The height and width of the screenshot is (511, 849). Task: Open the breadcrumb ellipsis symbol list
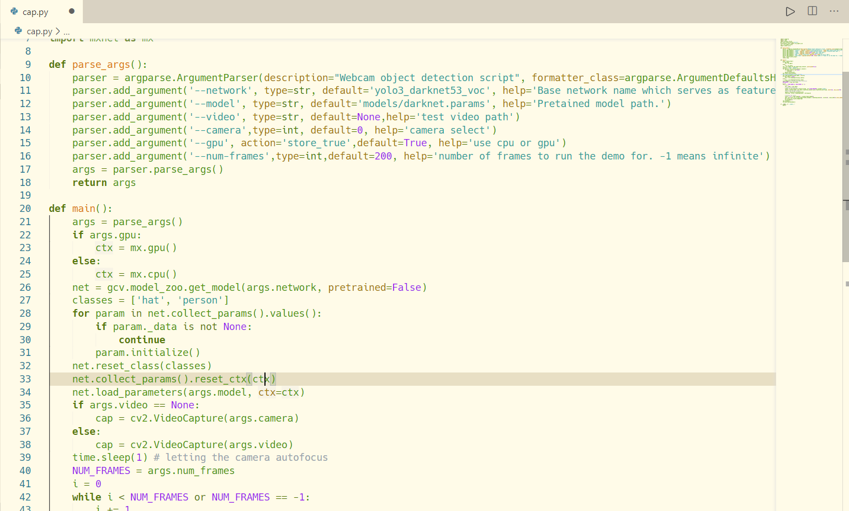click(x=67, y=32)
